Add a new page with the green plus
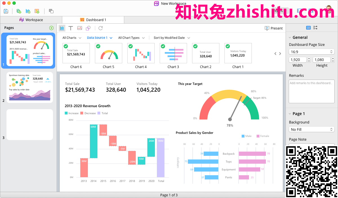The image size is (338, 198). click(51, 28)
